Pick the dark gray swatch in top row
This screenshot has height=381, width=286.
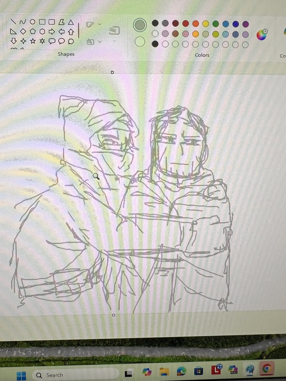coord(165,23)
